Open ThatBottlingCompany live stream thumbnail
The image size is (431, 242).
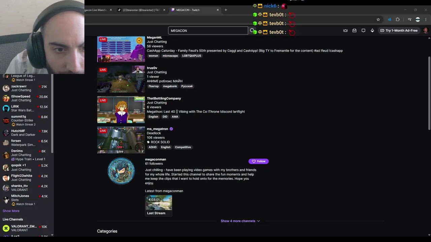pos(121,110)
